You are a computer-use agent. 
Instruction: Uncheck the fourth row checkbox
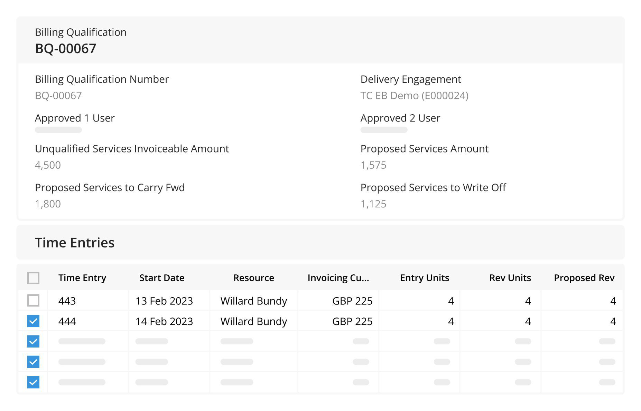click(x=33, y=362)
